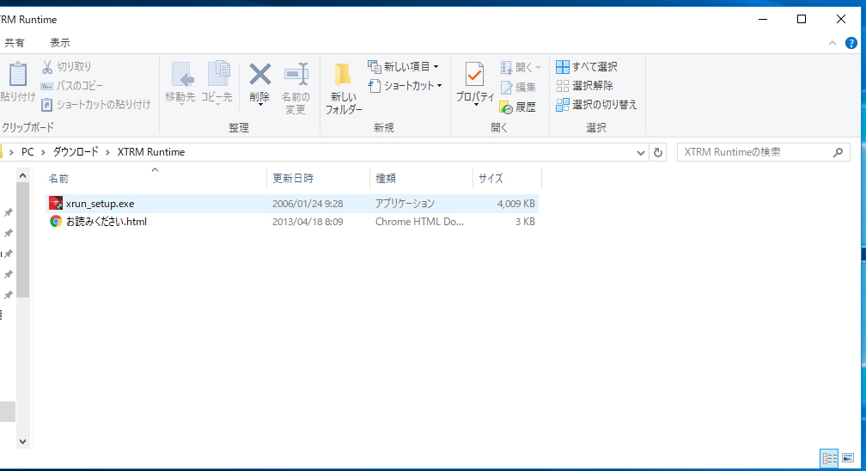This screenshot has width=866, height=471.
Task: Switch to details list view
Action: click(x=829, y=459)
